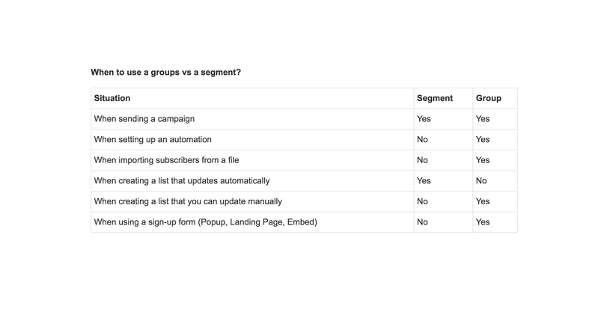Select the Segment column header
598x309 pixels.
[x=435, y=98]
